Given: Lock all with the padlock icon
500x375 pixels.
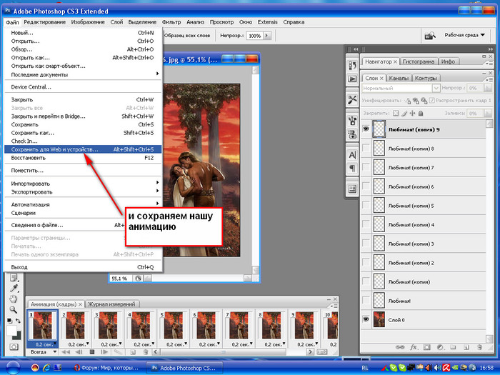Looking at the screenshot, I should click(421, 113).
